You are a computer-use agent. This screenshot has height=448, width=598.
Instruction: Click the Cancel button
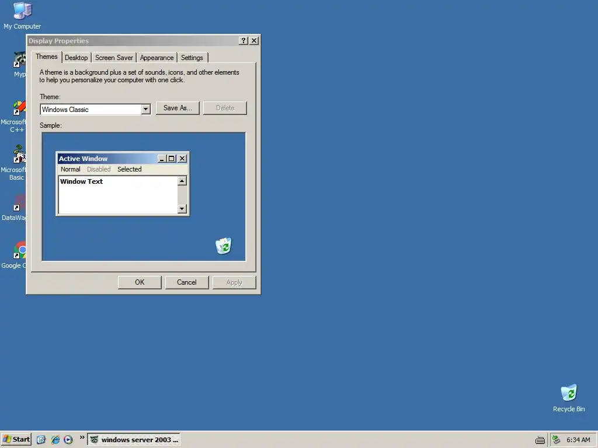click(x=187, y=282)
